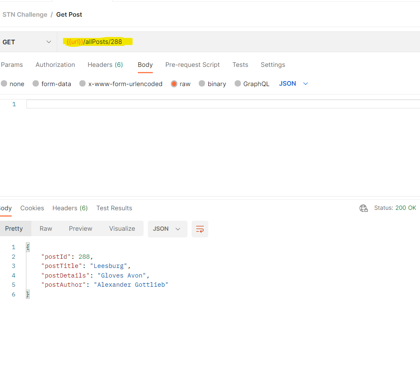Open the response Cookies tab
Image resolution: width=420 pixels, height=367 pixels.
(x=32, y=208)
